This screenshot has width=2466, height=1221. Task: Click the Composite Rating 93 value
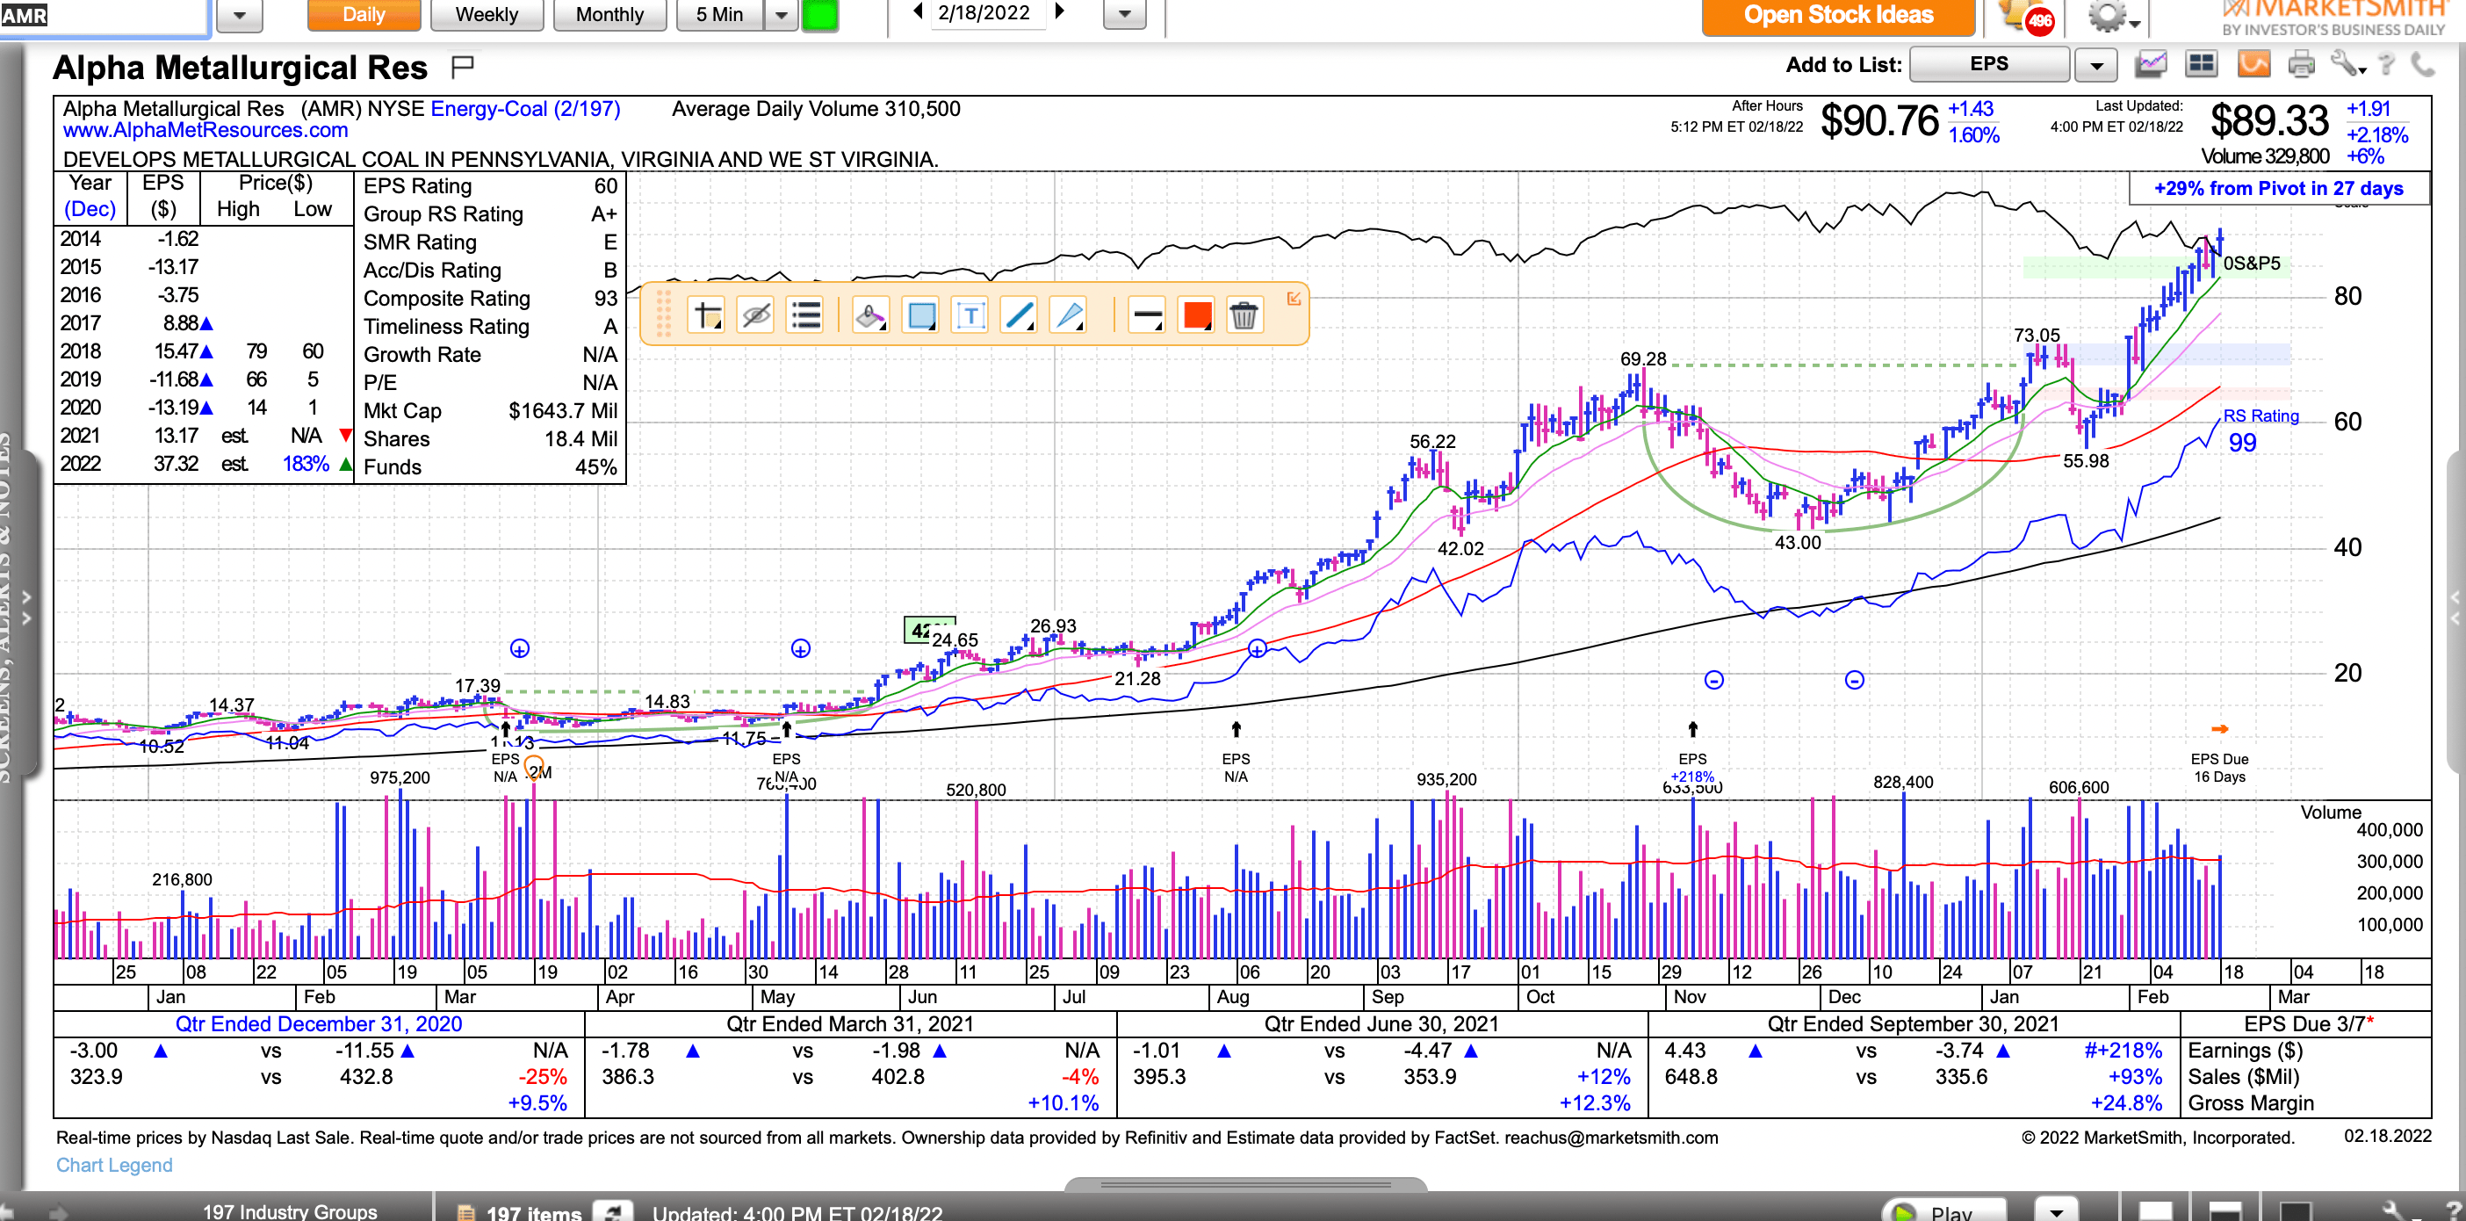[606, 299]
